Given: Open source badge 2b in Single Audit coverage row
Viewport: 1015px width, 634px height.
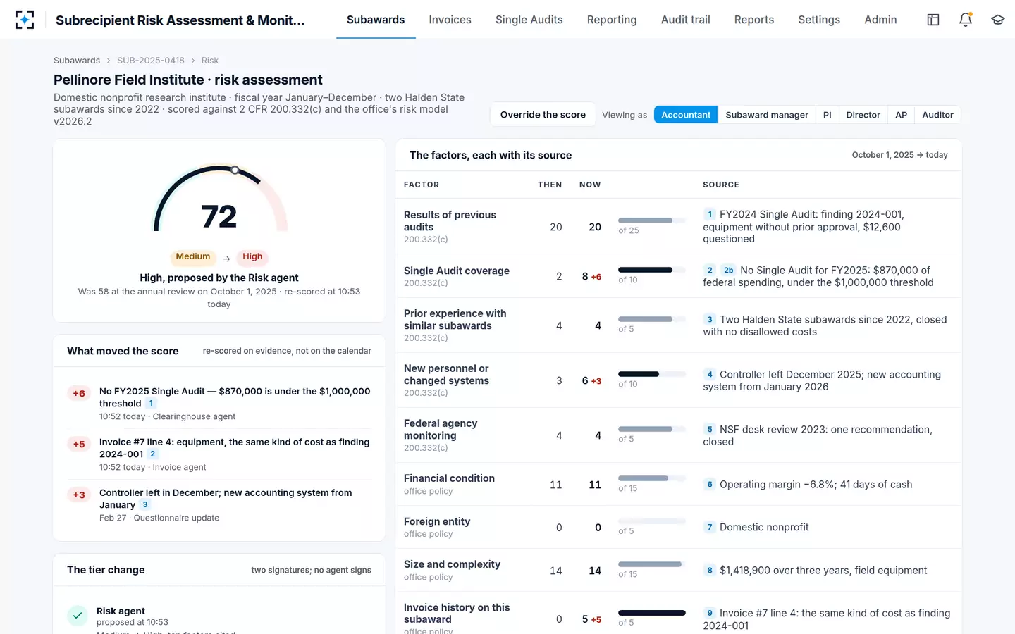Looking at the screenshot, I should tap(728, 270).
